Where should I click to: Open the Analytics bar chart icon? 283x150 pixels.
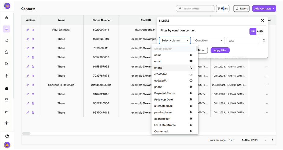6,52
